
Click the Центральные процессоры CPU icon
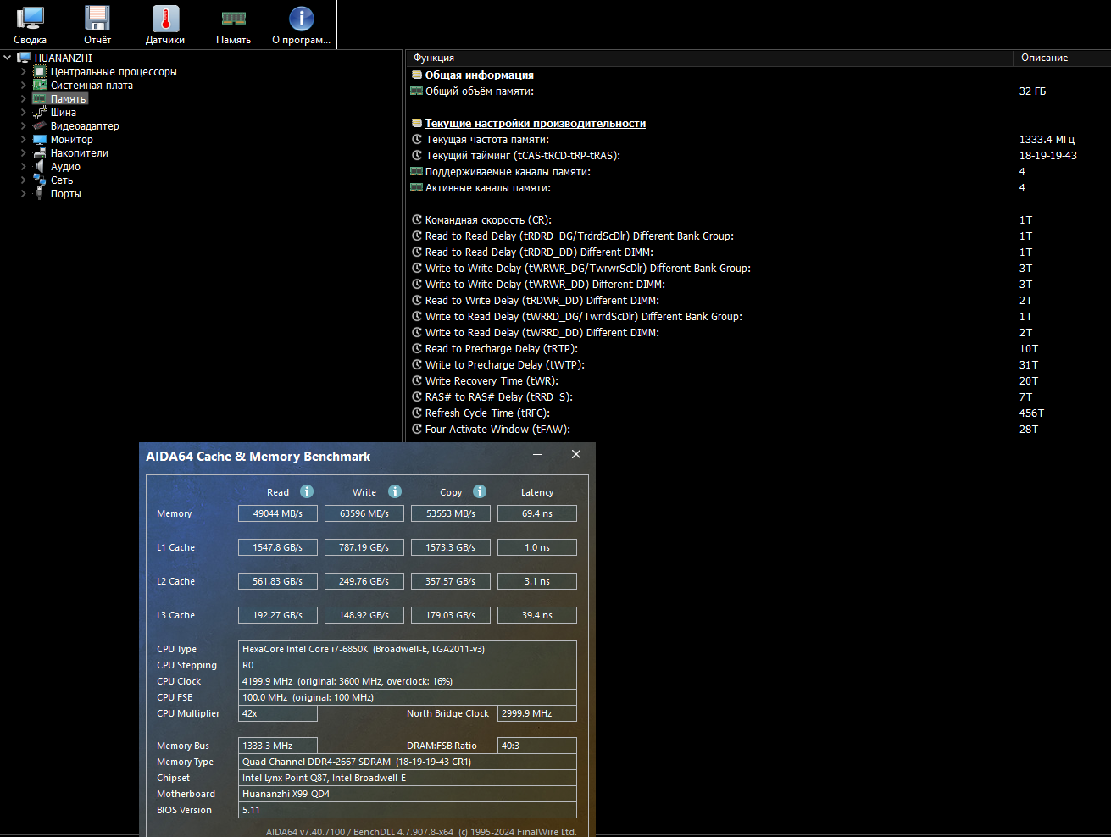click(39, 72)
